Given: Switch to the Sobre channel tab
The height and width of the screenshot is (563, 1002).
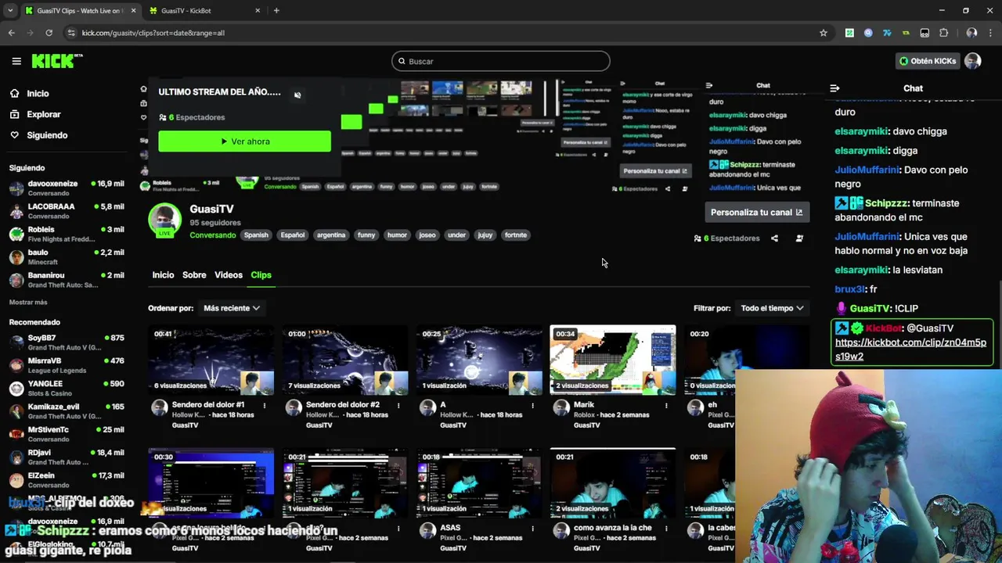Looking at the screenshot, I should (194, 275).
